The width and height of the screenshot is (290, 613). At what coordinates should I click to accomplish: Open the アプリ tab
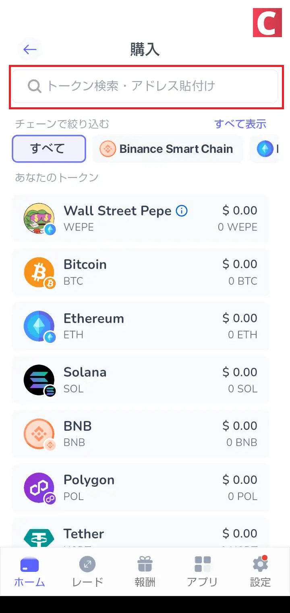tap(203, 571)
